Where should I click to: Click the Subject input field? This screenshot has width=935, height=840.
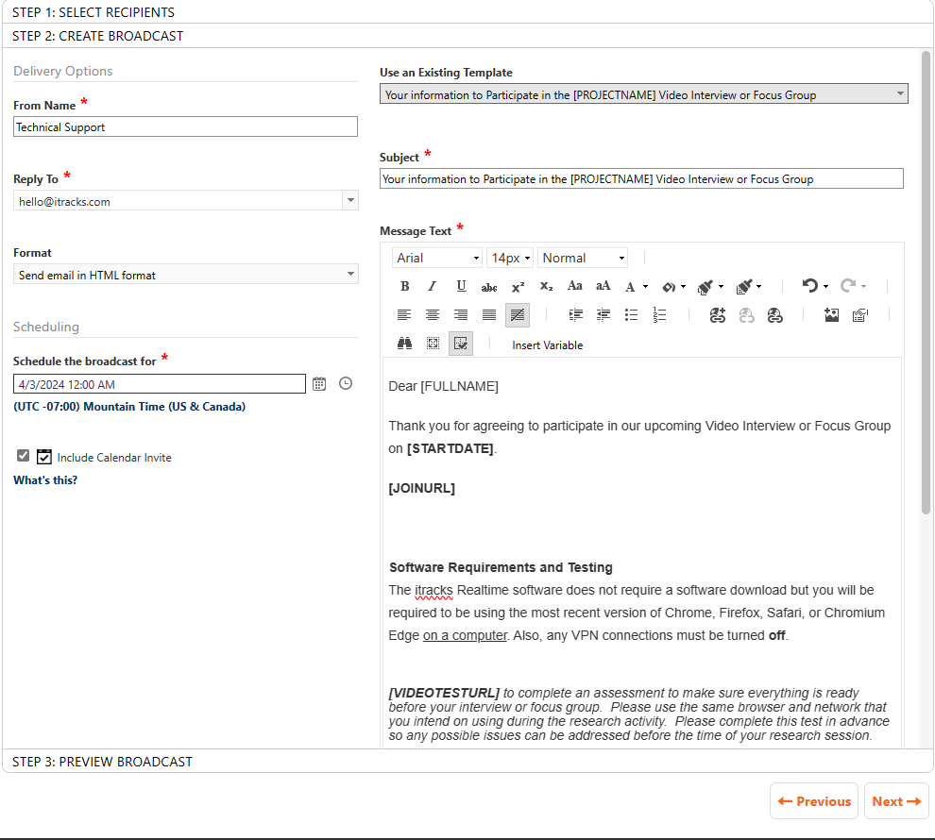[641, 178]
